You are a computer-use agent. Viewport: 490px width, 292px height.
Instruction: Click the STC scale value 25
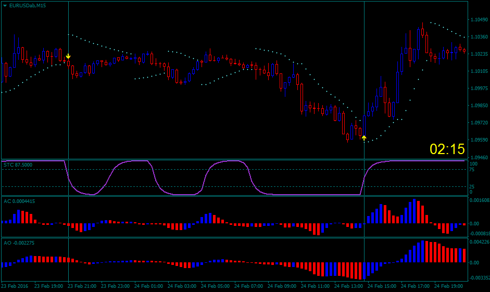(x=472, y=187)
